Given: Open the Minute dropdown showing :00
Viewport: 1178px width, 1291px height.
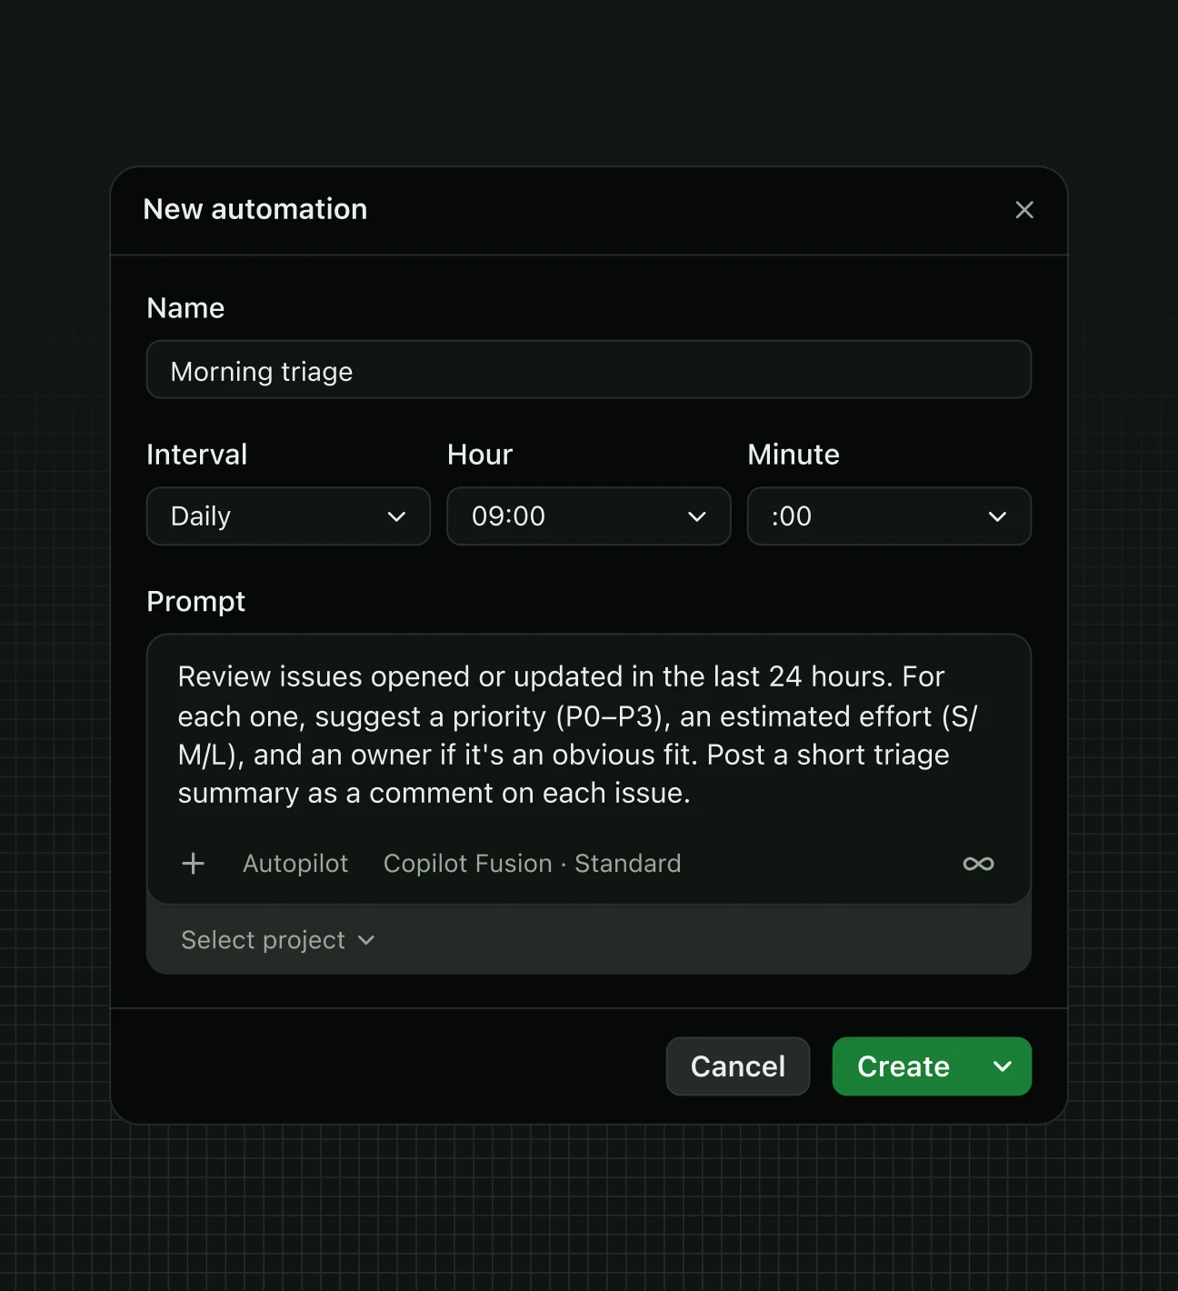Looking at the screenshot, I should coord(889,516).
